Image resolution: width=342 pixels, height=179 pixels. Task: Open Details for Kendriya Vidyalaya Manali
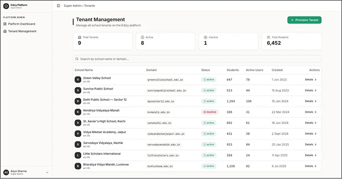click(x=311, y=112)
